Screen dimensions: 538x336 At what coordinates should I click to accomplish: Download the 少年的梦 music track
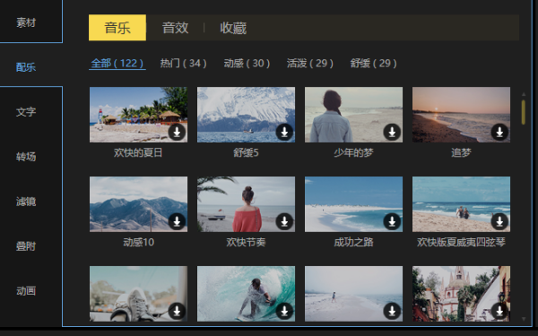point(392,132)
